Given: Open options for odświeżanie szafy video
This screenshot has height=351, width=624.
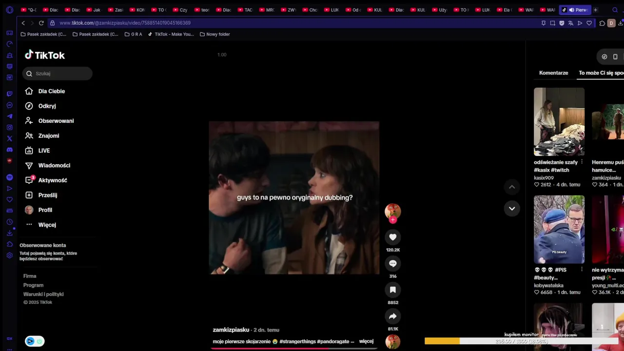Looking at the screenshot, I should click(582, 162).
